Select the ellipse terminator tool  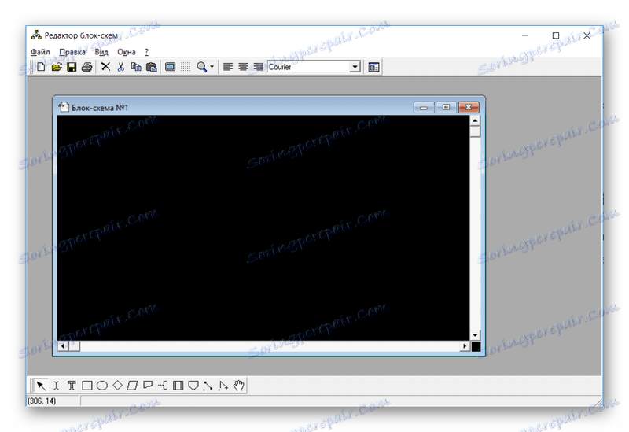pos(102,386)
